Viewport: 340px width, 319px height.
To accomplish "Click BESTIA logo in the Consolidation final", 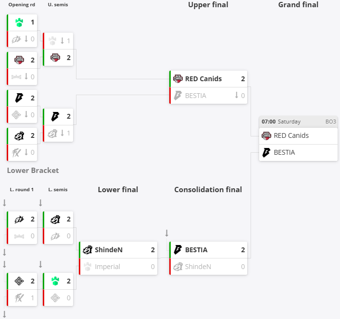I will pyautogui.click(x=178, y=250).
